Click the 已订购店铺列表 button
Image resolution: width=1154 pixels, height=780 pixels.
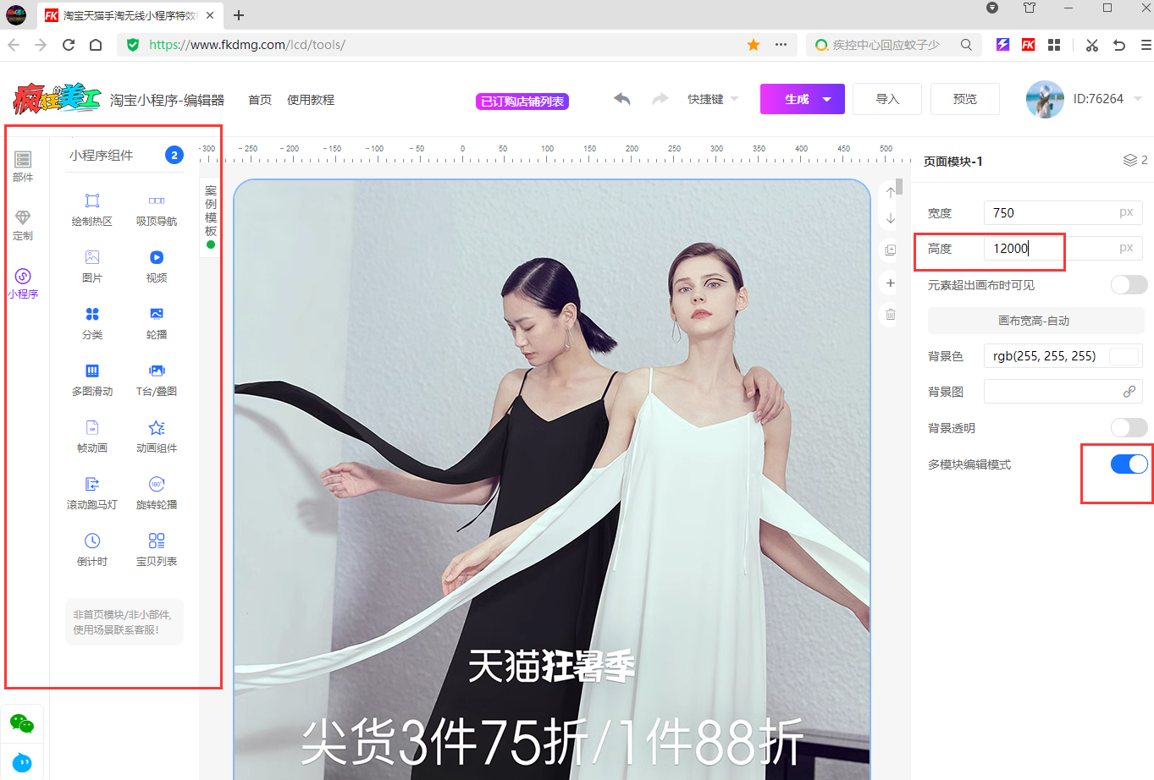pos(522,102)
